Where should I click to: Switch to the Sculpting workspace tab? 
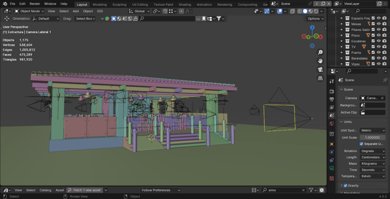119,5
